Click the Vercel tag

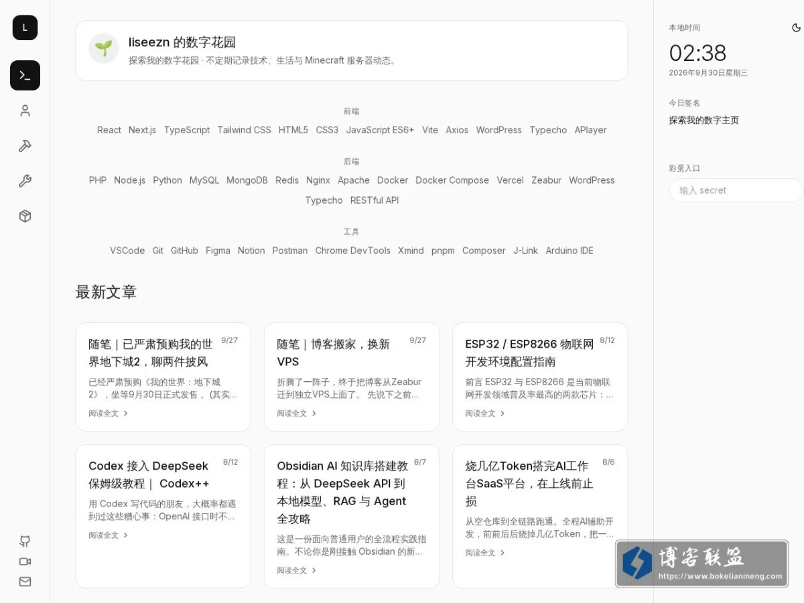pos(510,180)
